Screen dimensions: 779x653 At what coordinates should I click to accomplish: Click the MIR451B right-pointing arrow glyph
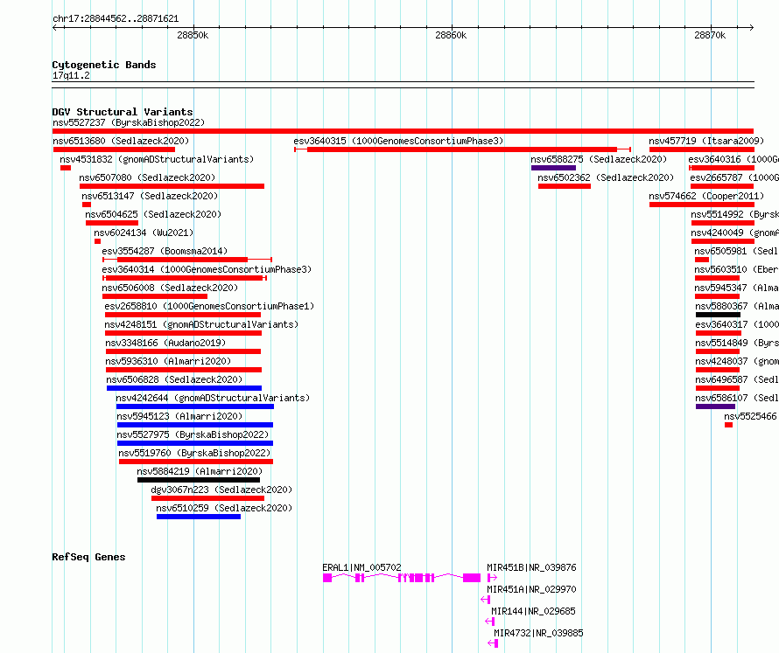coord(492,578)
